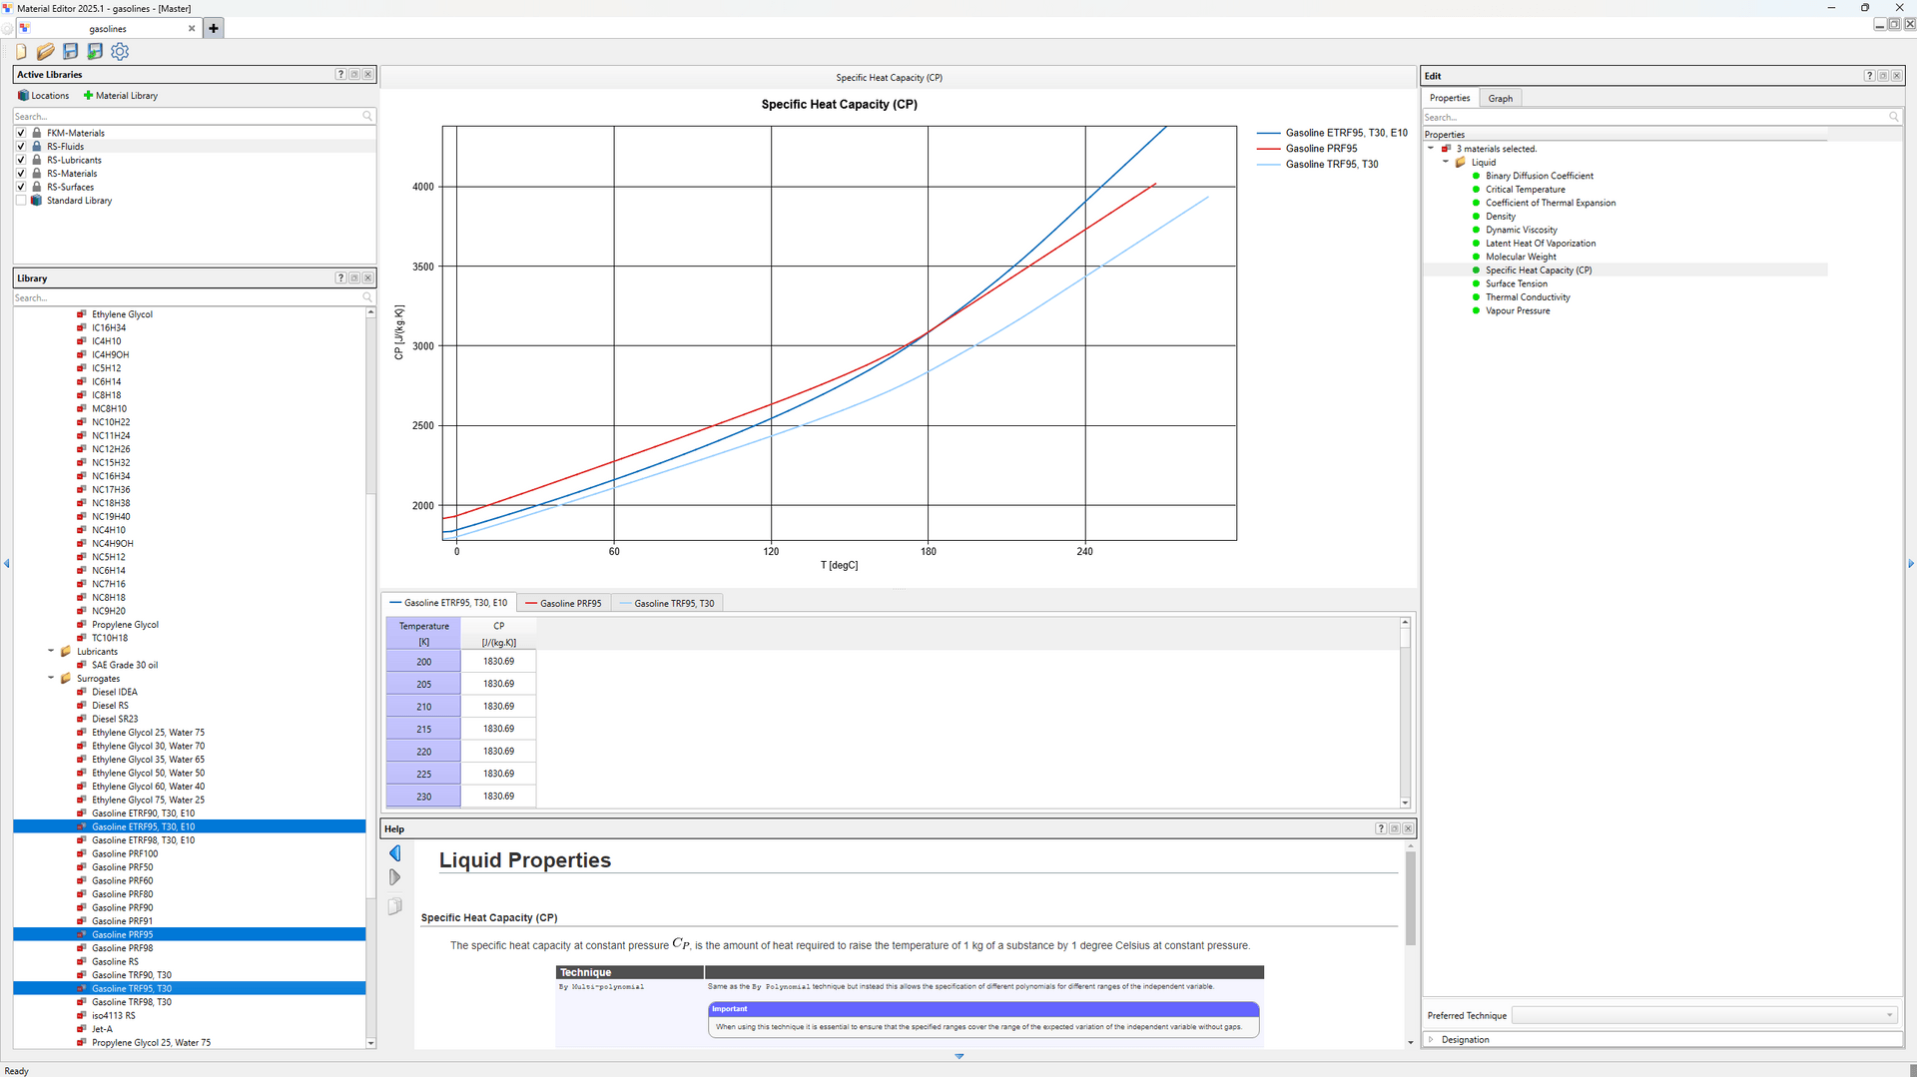Click the Save As toolbar icon
Screen dimensions: 1917x1077
(95, 52)
